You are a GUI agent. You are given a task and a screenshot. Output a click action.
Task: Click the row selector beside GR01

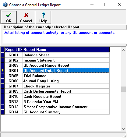[3, 55]
